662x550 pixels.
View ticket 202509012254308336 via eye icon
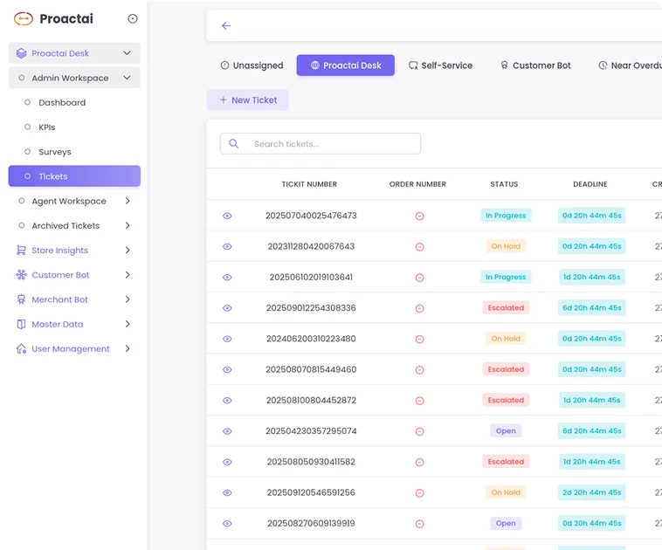(x=227, y=308)
